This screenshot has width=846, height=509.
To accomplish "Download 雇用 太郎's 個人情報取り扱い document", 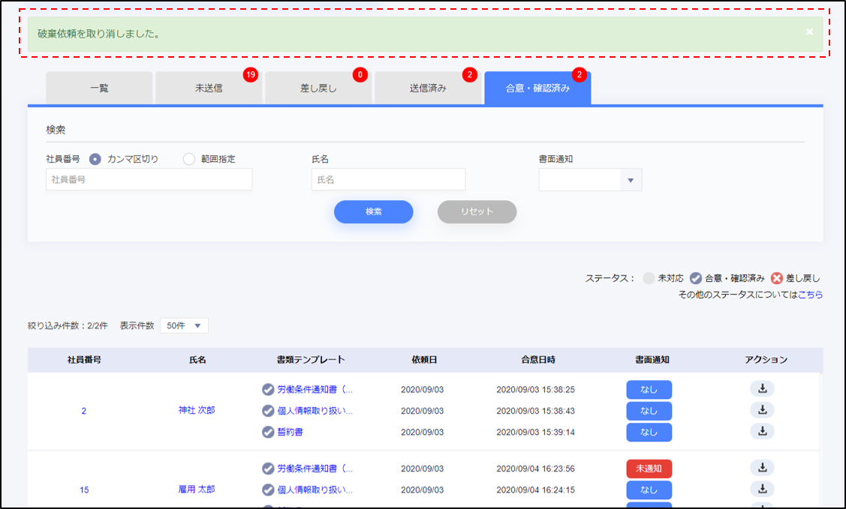I will pos(762,490).
